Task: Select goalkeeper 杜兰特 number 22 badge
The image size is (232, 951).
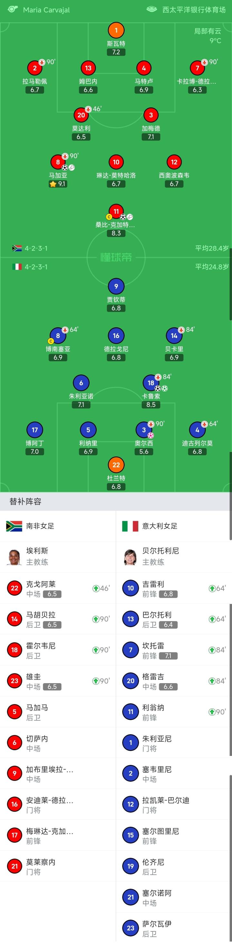Action: (116, 465)
